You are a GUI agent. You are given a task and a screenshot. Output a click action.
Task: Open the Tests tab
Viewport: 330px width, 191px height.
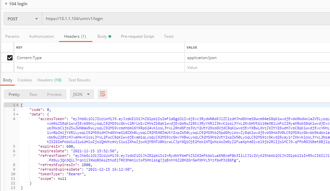[x=168, y=36]
